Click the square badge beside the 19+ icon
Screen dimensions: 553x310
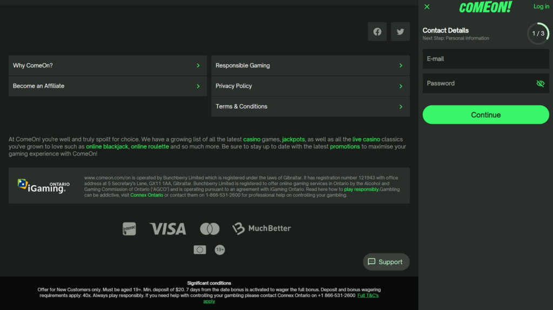[x=200, y=250]
